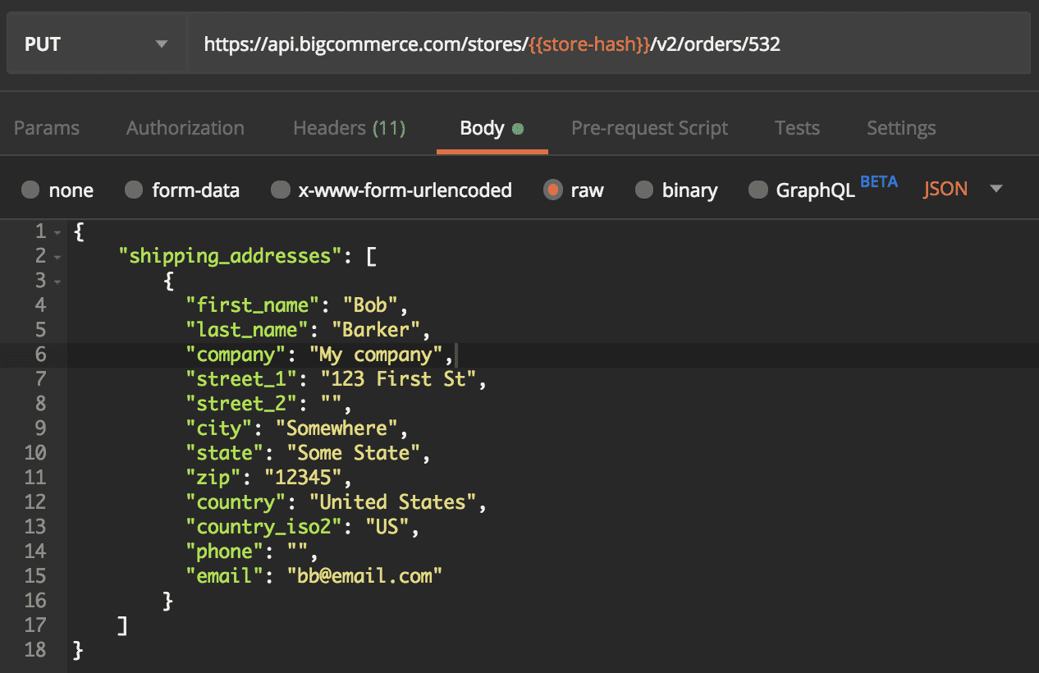
Task: Select the none body type radio button
Action: 31,190
